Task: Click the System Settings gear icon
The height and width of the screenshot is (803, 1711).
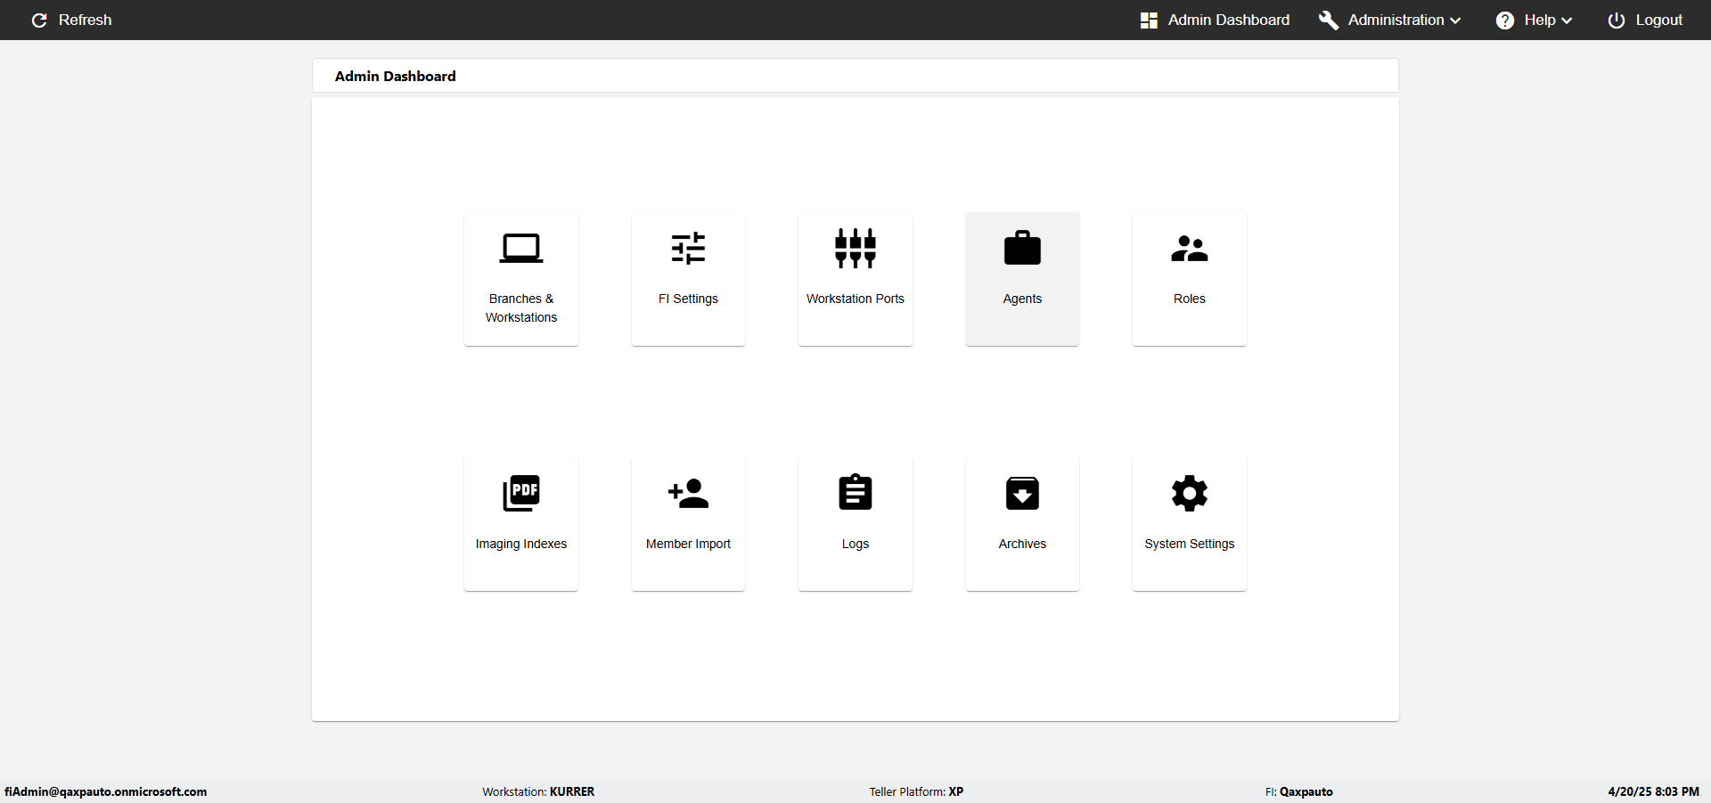Action: [x=1190, y=493]
